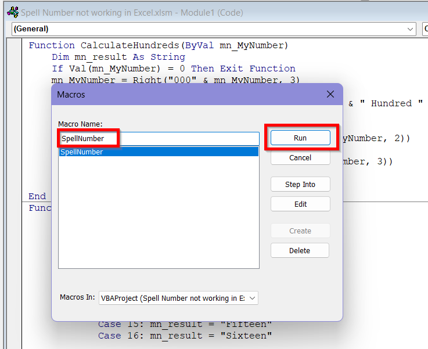428x349 pixels.
Task: Click the Case 16 "Sixteen" code line
Action: point(185,336)
